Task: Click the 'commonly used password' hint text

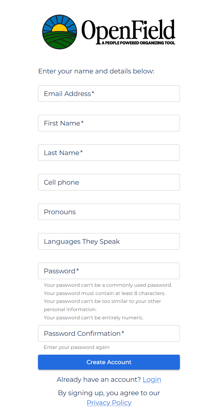Action: pyautogui.click(x=108, y=285)
